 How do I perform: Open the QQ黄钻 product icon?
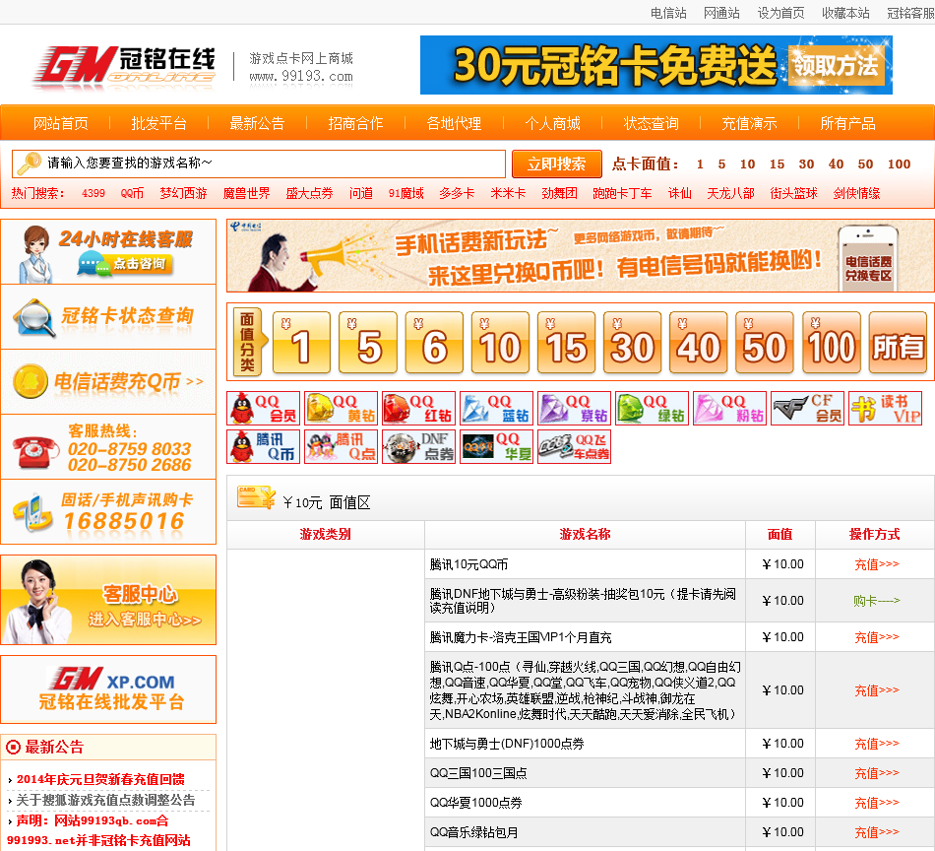342,408
